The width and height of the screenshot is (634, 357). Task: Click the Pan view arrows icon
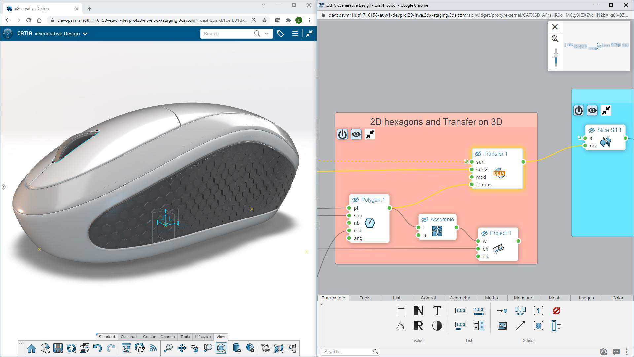(x=181, y=348)
